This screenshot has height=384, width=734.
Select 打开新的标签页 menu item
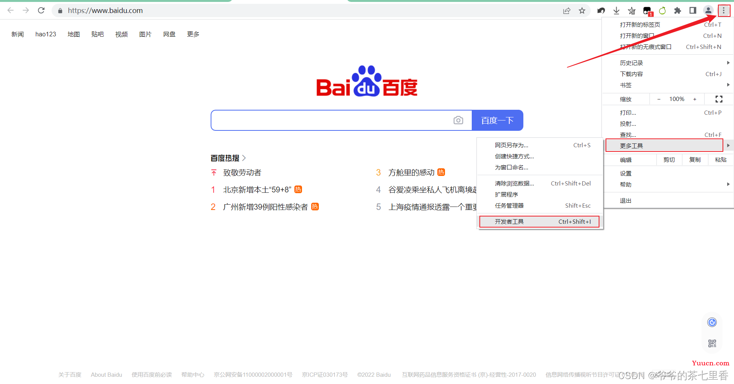(x=668, y=24)
